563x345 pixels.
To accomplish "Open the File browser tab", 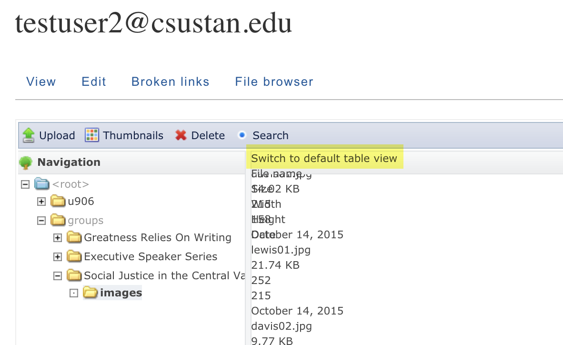I will (274, 81).
